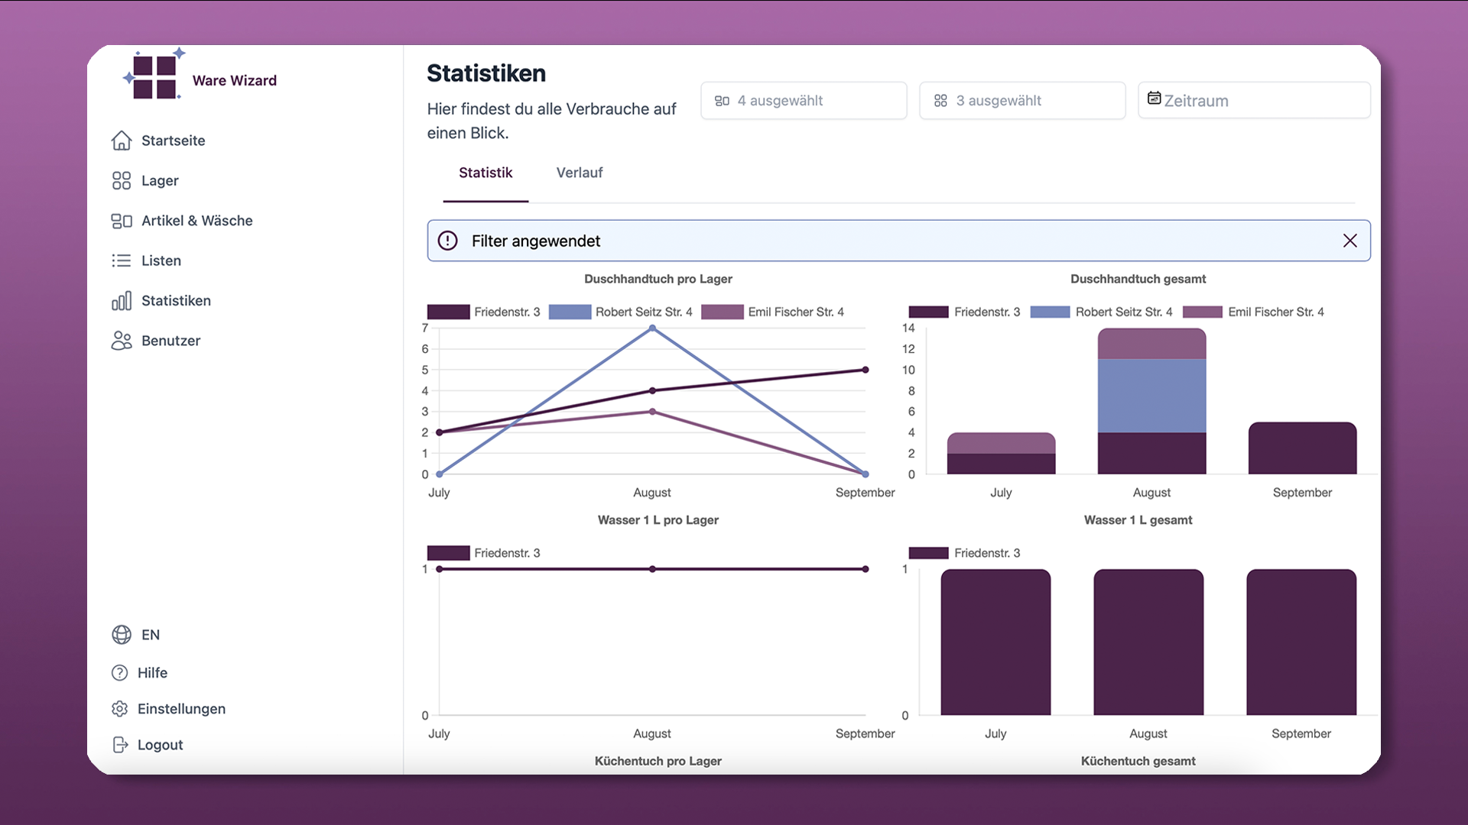Screen dimensions: 1468x825
Task: Click the Benutzer people icon
Action: point(122,341)
